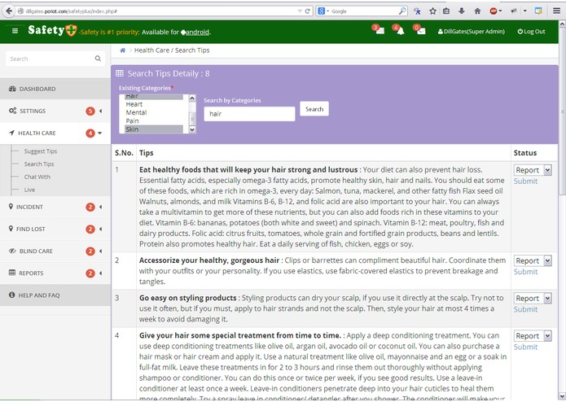Viewport: 566px width, 402px height.
Task: Open DillGates(Super Admin) profile
Action: (x=471, y=32)
